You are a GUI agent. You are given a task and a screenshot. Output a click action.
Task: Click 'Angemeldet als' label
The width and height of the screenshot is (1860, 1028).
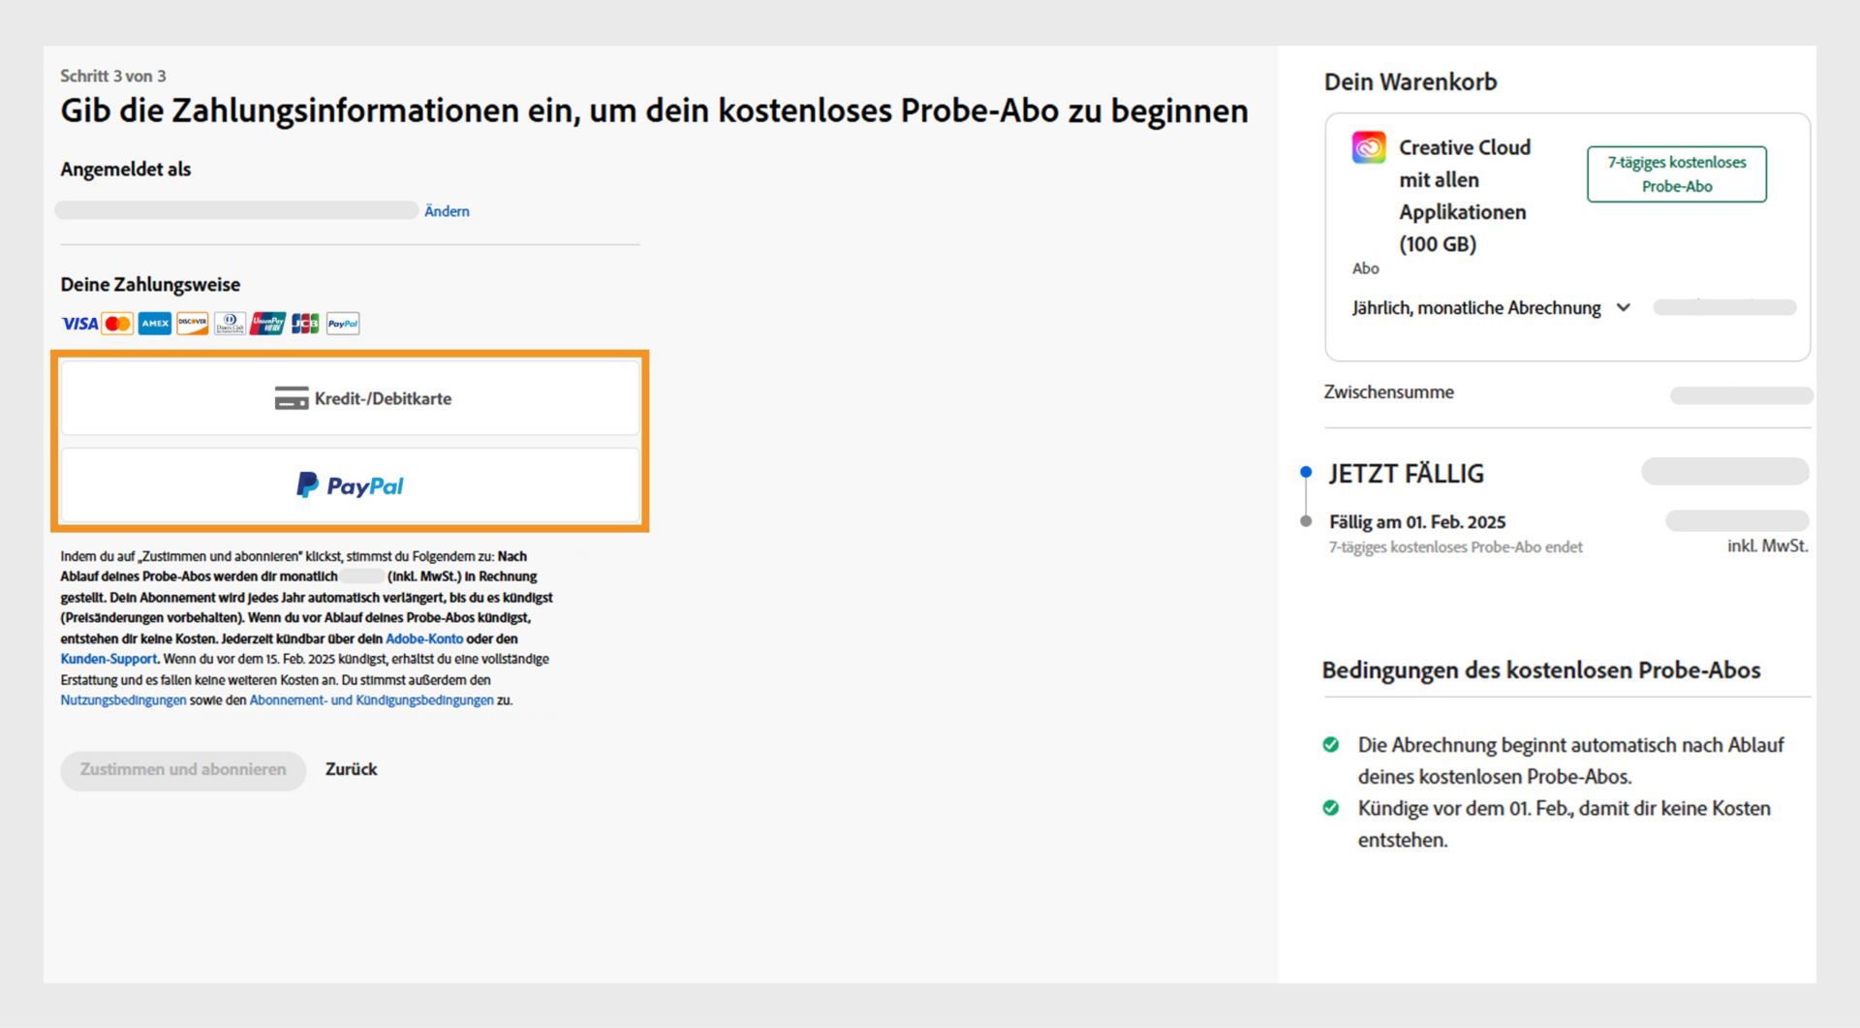pyautogui.click(x=126, y=170)
